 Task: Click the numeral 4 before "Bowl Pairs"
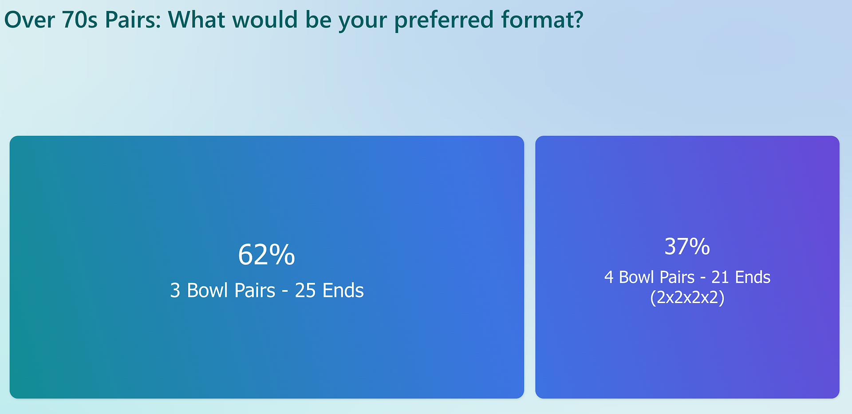pos(609,277)
